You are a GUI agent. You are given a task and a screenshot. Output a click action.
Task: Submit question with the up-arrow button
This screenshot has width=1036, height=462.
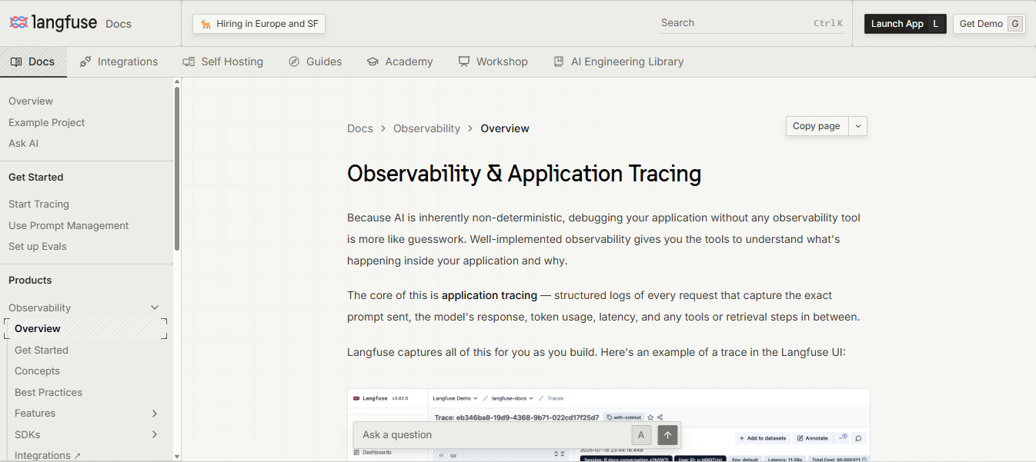point(667,435)
